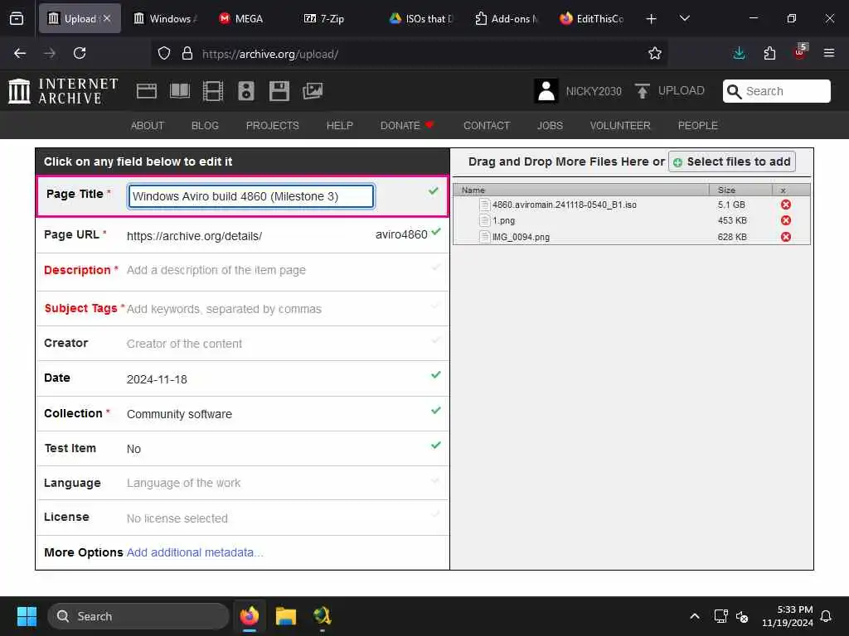Screen dimensions: 849x636
Task: Open Language of the work selector
Action: 183,483
